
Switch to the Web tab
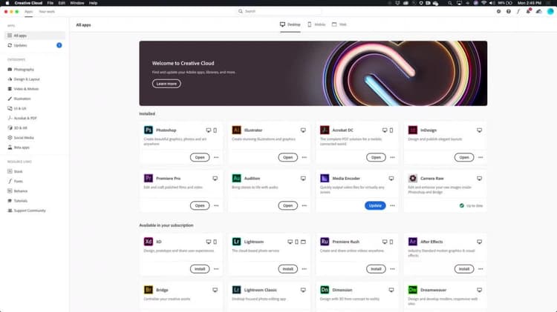click(339, 24)
